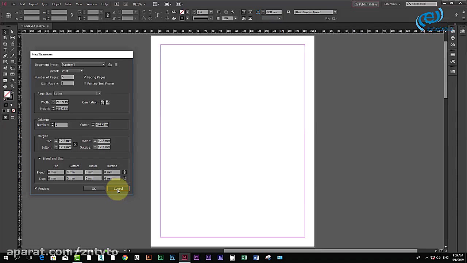Toggle the Preview checkbox
The image size is (467, 263).
coord(36,189)
